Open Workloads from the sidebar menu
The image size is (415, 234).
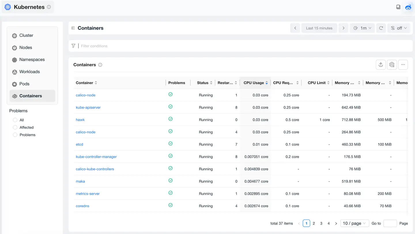click(x=29, y=72)
